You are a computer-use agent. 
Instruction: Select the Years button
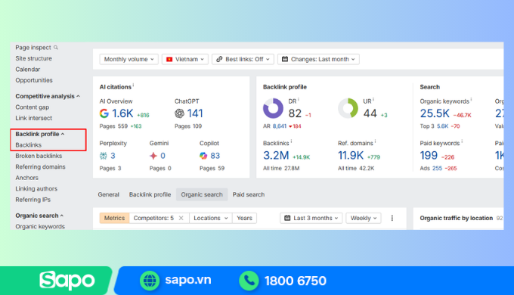coord(245,218)
